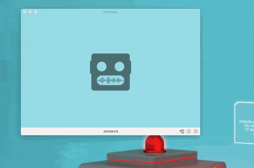Click the 没有转换任务 status text
The width and height of the screenshot is (254, 168).
pyautogui.click(x=110, y=131)
